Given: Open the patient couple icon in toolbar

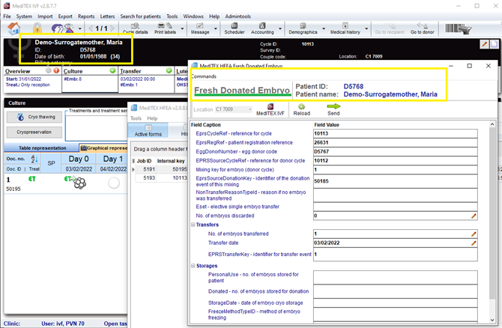Looking at the screenshot, I should coord(62,28).
